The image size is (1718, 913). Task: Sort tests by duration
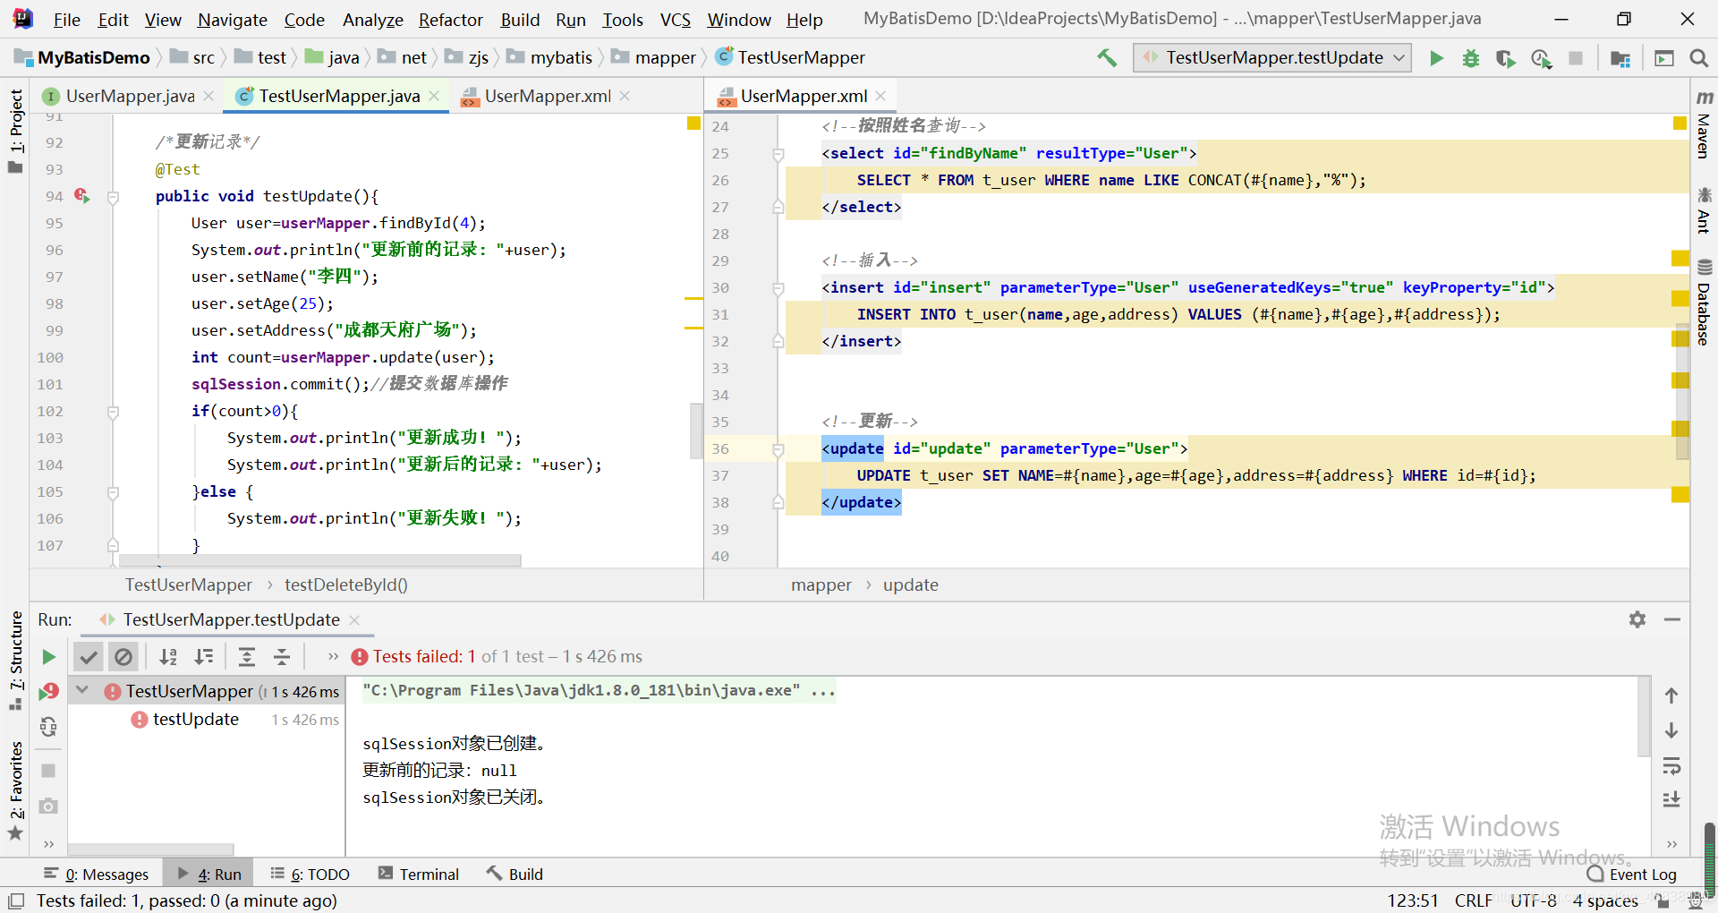pos(204,657)
